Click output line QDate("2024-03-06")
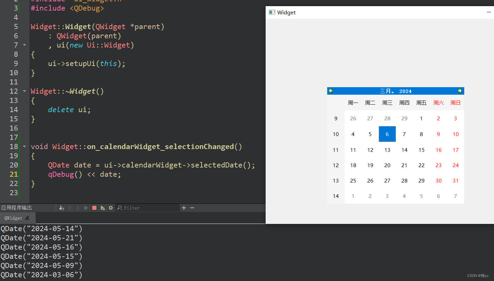 (41, 275)
